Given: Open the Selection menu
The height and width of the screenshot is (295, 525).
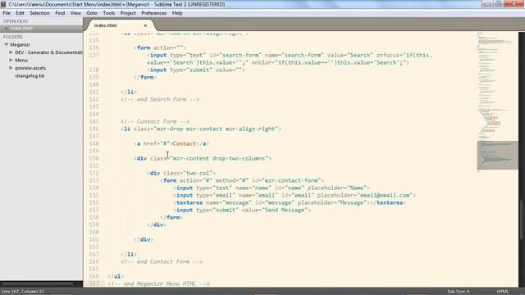Looking at the screenshot, I should [x=39, y=13].
